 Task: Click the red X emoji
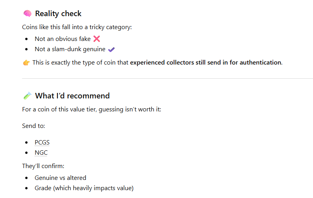(96, 39)
